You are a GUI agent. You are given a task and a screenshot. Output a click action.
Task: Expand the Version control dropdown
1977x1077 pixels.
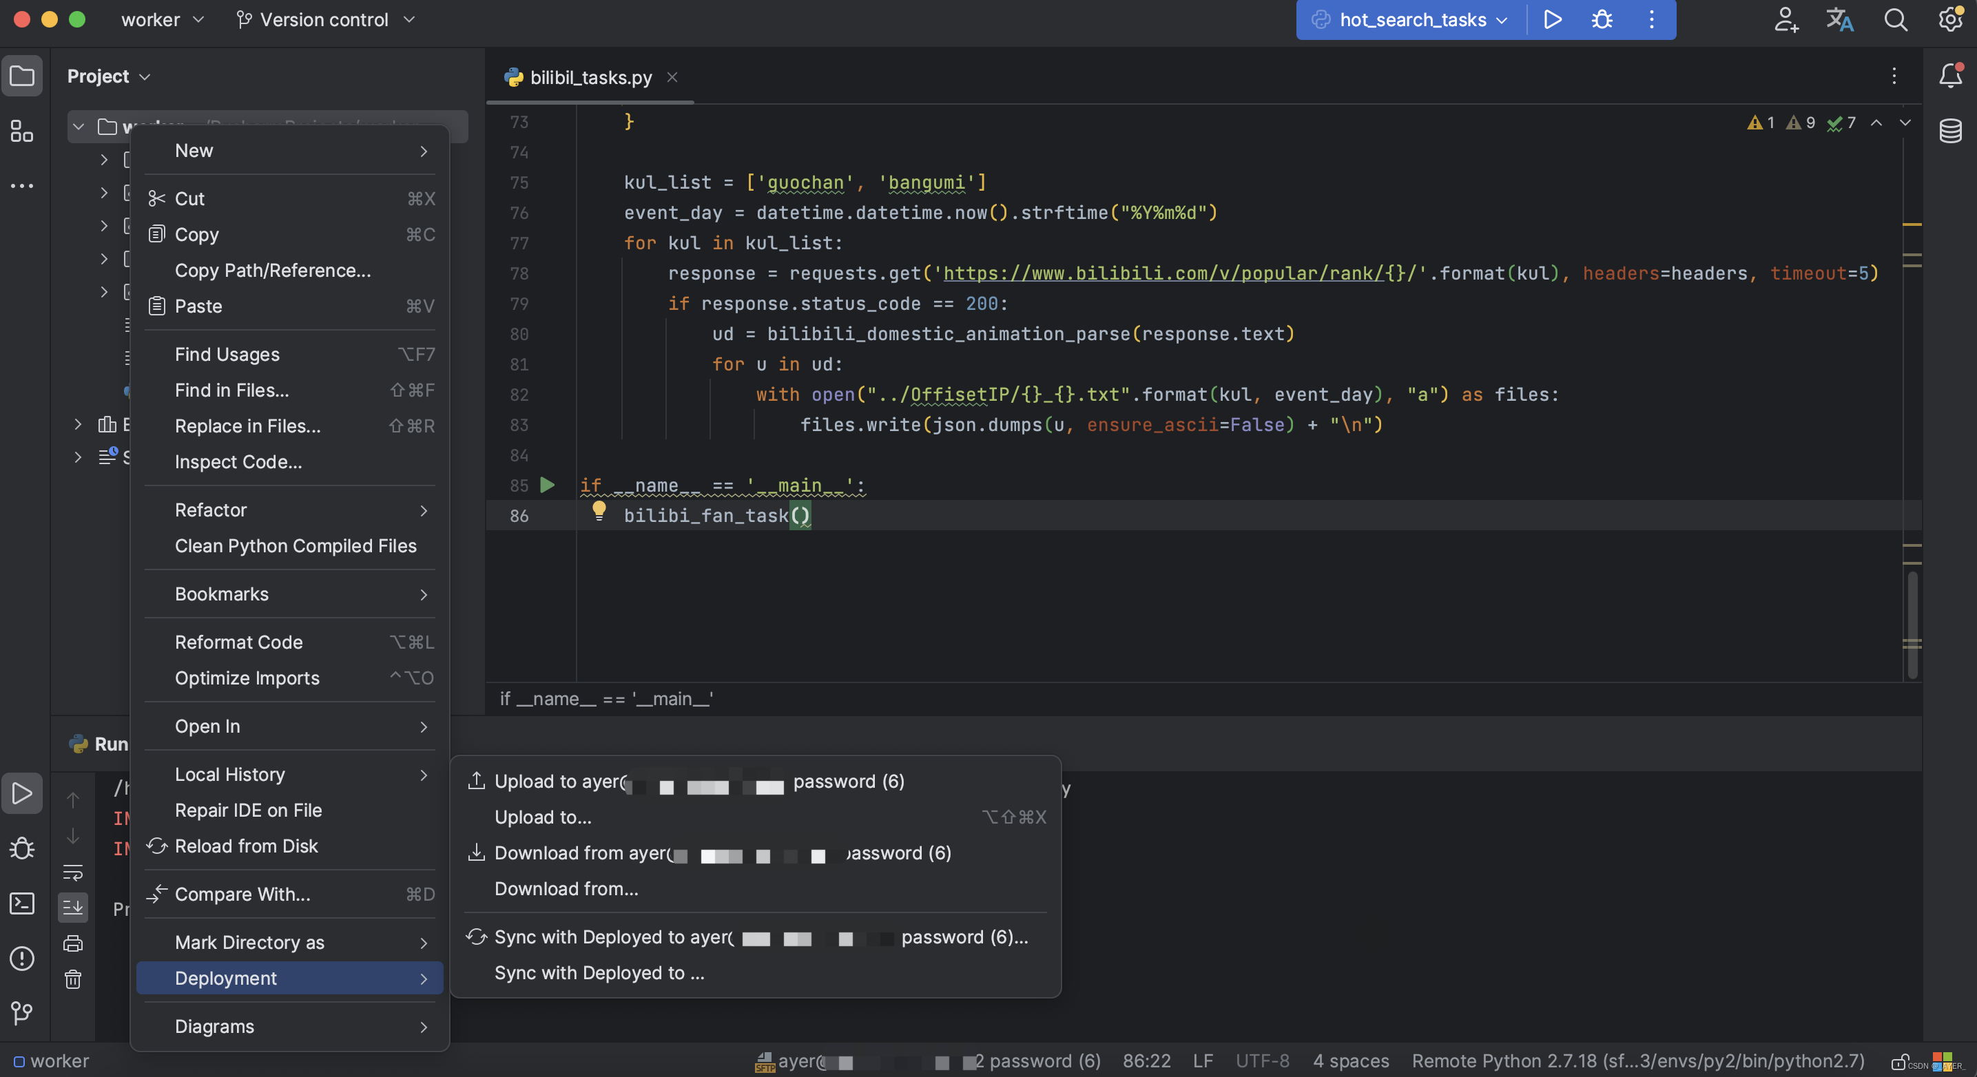click(325, 19)
